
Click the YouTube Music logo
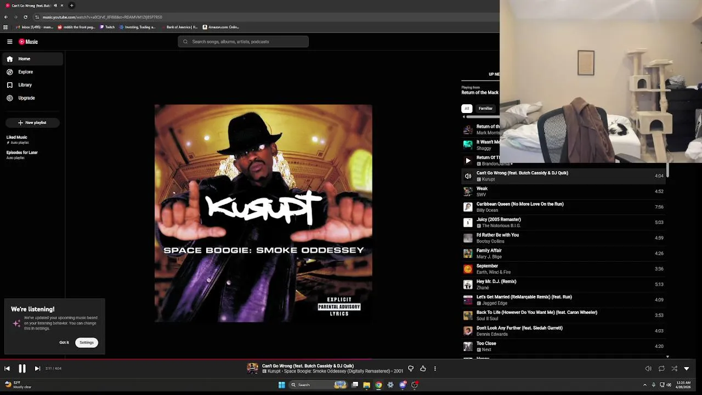coord(28,42)
